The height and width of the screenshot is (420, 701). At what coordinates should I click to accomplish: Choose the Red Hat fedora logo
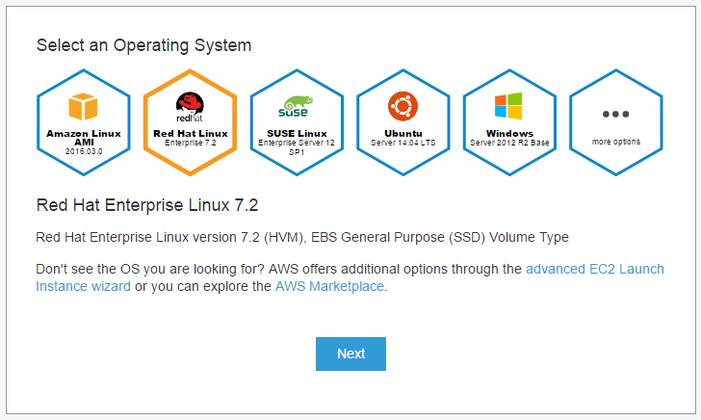coord(190,107)
